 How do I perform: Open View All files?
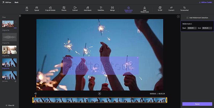click(10, 105)
